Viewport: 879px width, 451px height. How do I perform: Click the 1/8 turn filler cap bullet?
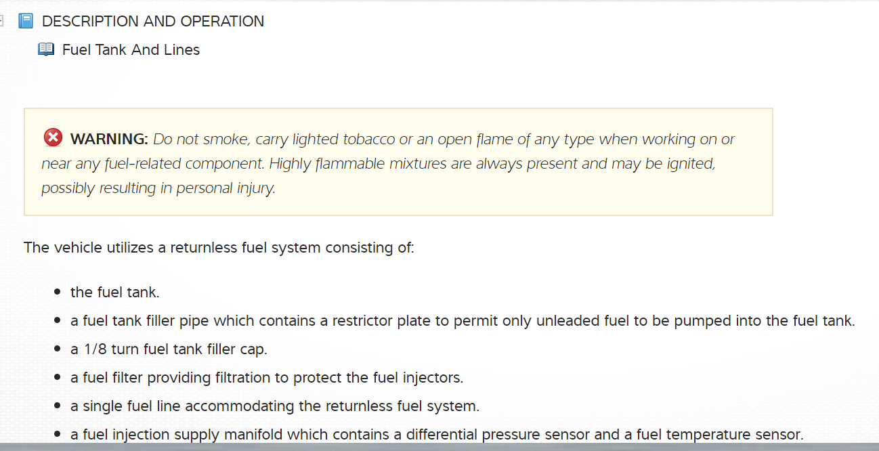(x=169, y=349)
